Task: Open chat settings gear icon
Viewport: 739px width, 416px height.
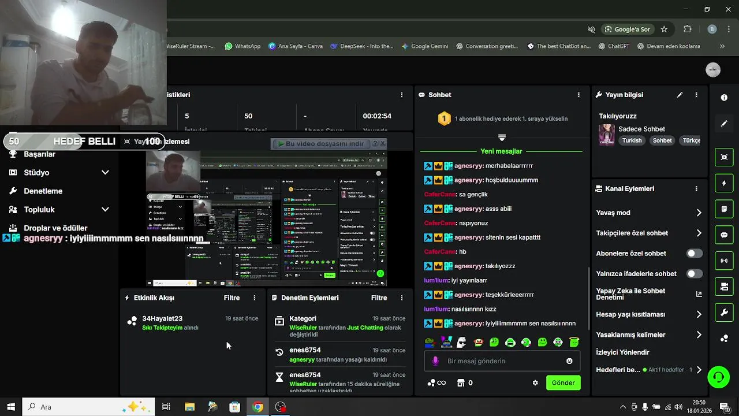Action: 535,382
